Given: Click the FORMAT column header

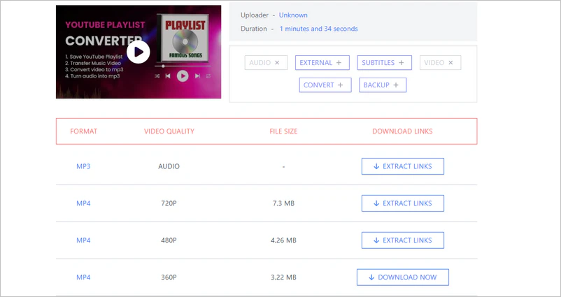Looking at the screenshot, I should (x=83, y=131).
